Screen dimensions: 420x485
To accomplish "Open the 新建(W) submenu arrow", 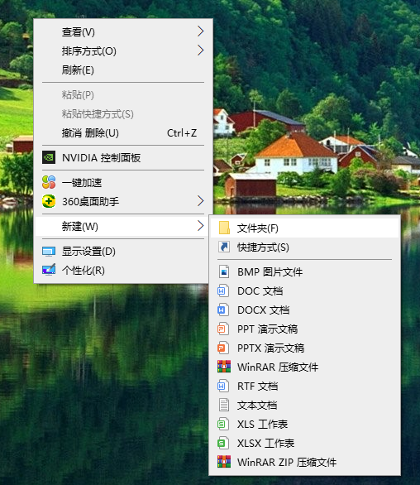I will coord(201,226).
